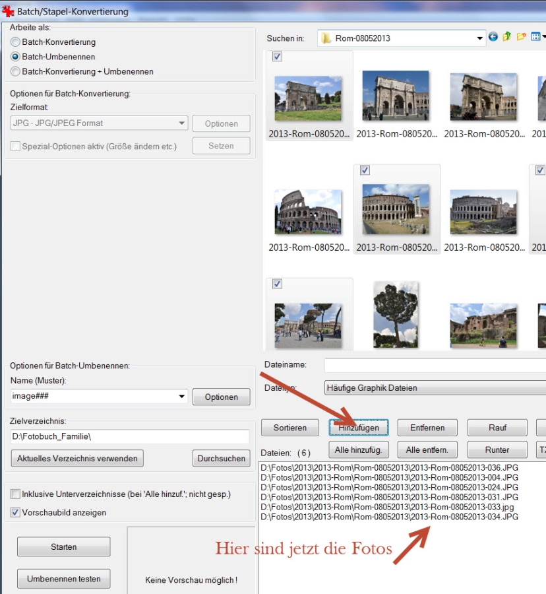The width and height of the screenshot is (546, 594).
Task: Click Optionen button beside Zielformat
Action: point(222,123)
